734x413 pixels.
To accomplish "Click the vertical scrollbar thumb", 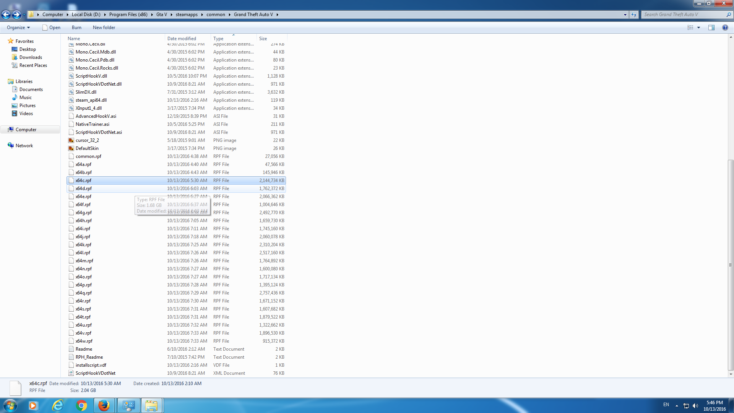I will point(731,264).
